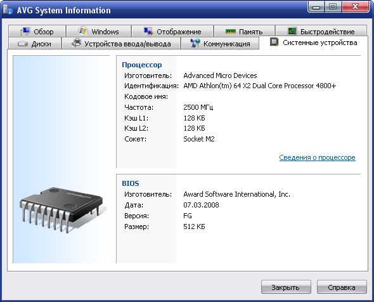Screen dimensions: 374x302
Task: Close window with the red X button
Action: (x=356, y=7)
